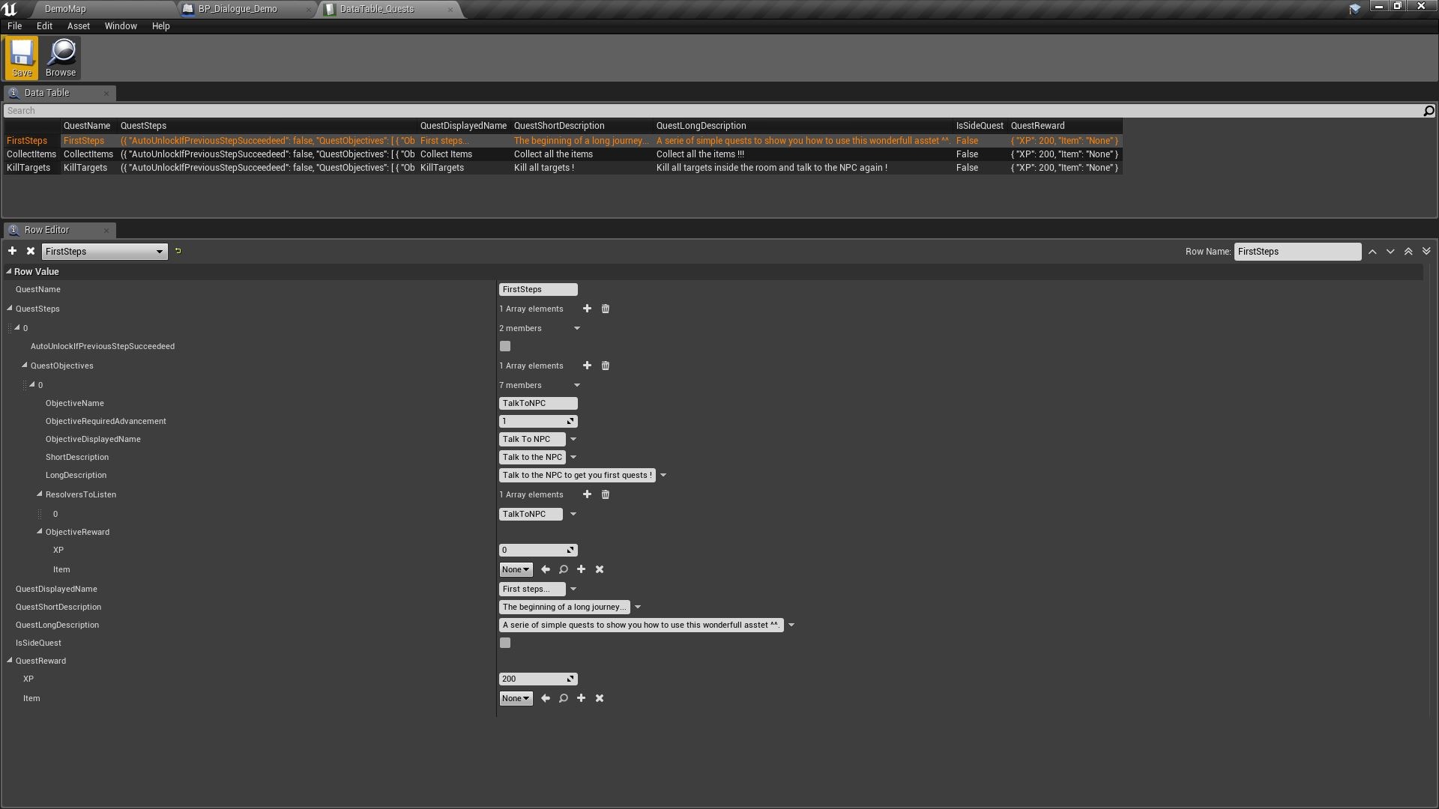This screenshot has width=1439, height=809.
Task: Select the CollectItems row in the data table
Action: click(x=31, y=154)
